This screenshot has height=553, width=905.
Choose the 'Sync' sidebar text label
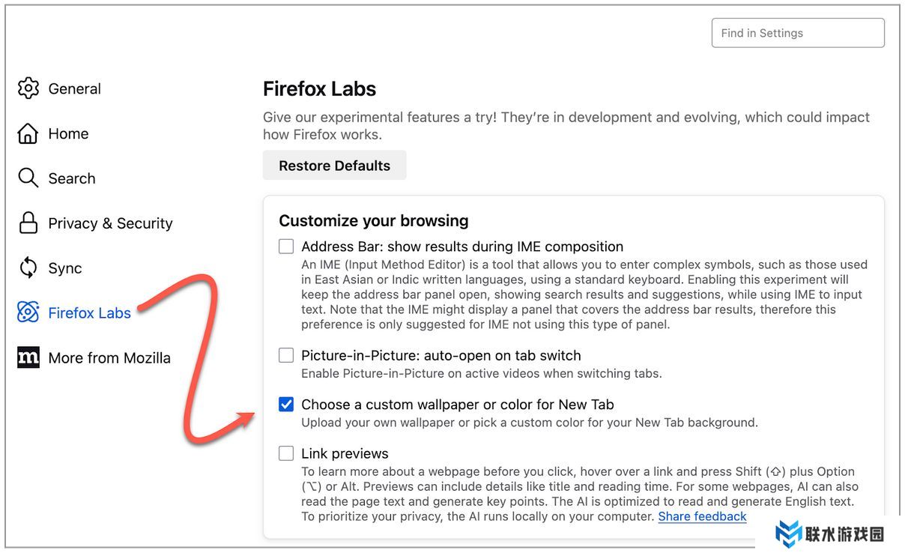(x=65, y=268)
